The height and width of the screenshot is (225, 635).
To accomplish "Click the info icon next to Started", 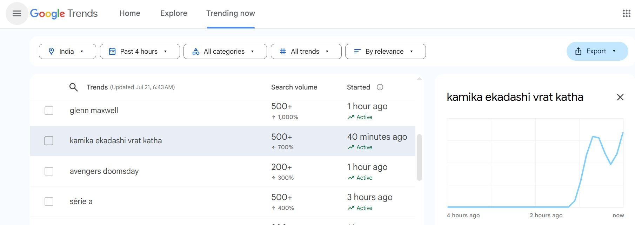I will point(380,87).
